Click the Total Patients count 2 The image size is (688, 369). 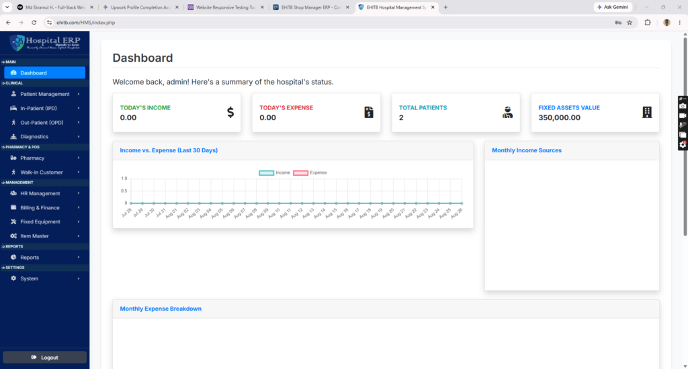coord(401,117)
